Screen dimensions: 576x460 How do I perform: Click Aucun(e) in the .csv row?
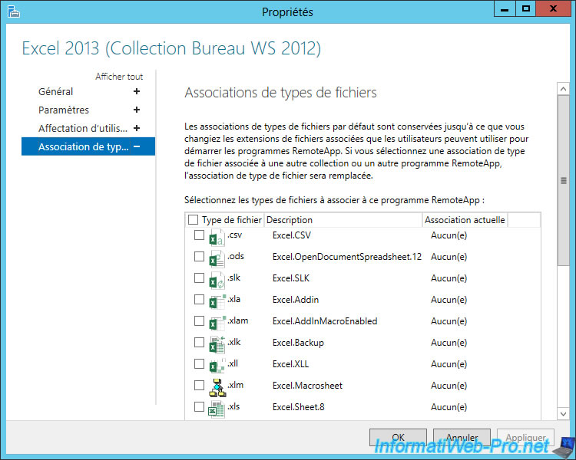[x=449, y=235]
